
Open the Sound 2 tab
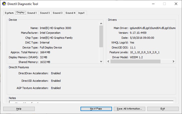[45, 13]
